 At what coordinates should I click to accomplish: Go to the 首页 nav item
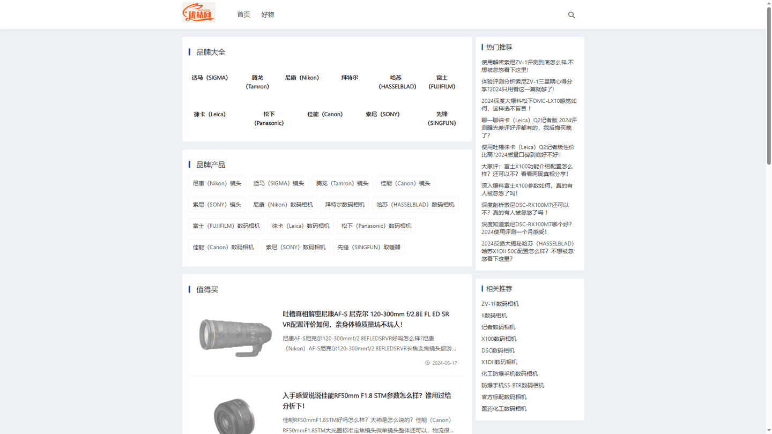[x=243, y=14]
